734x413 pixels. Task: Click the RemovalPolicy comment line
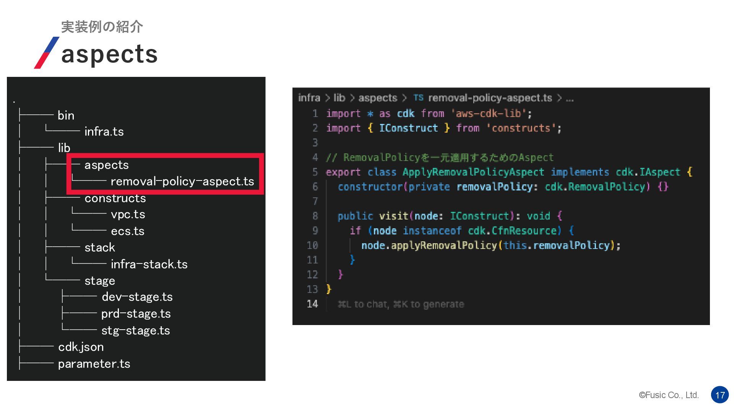tap(440, 158)
